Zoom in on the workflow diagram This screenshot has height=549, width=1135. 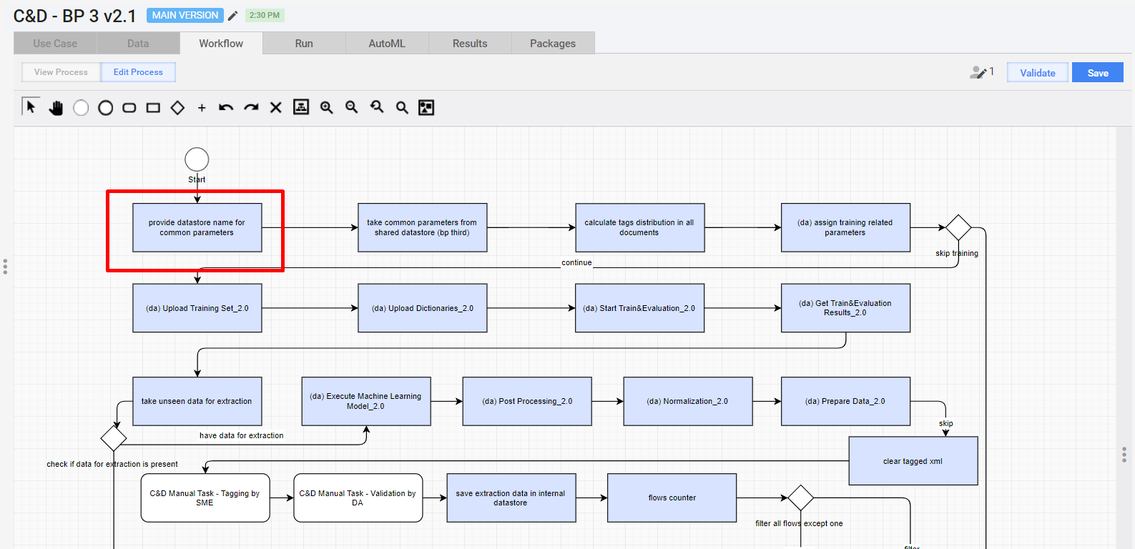point(326,107)
